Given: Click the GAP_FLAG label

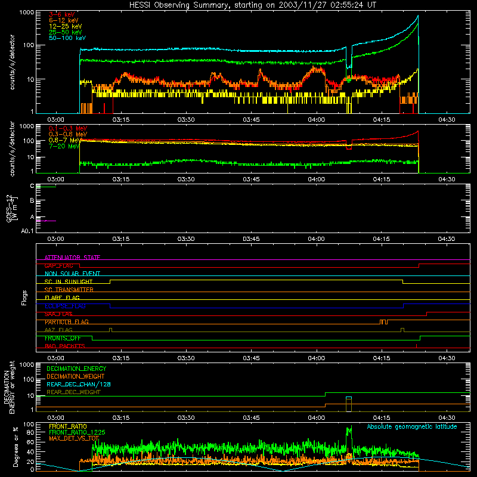Looking at the screenshot, I should [58, 265].
